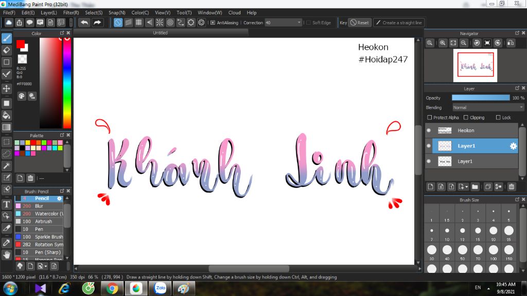
Task: Hide the Heokon layer
Action: [429, 131]
